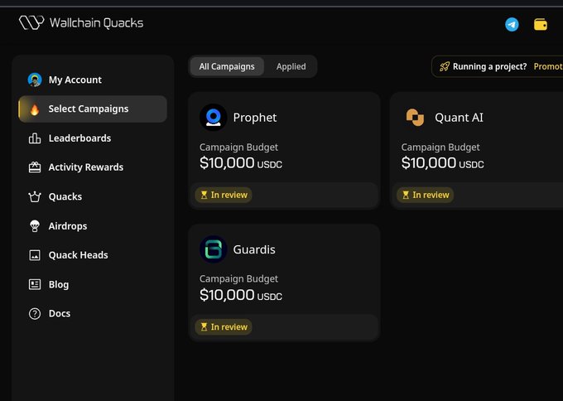
Task: Click the Promote link in banner
Action: point(548,66)
